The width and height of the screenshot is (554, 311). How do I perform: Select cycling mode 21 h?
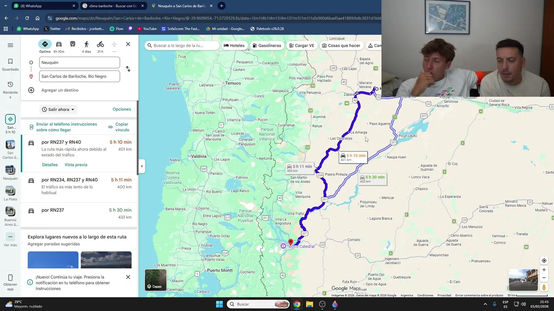click(x=100, y=47)
